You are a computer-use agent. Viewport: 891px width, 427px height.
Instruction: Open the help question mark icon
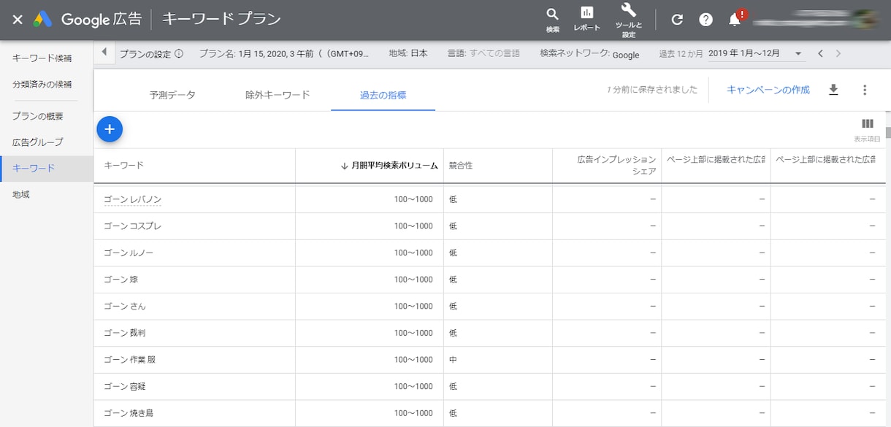(705, 20)
